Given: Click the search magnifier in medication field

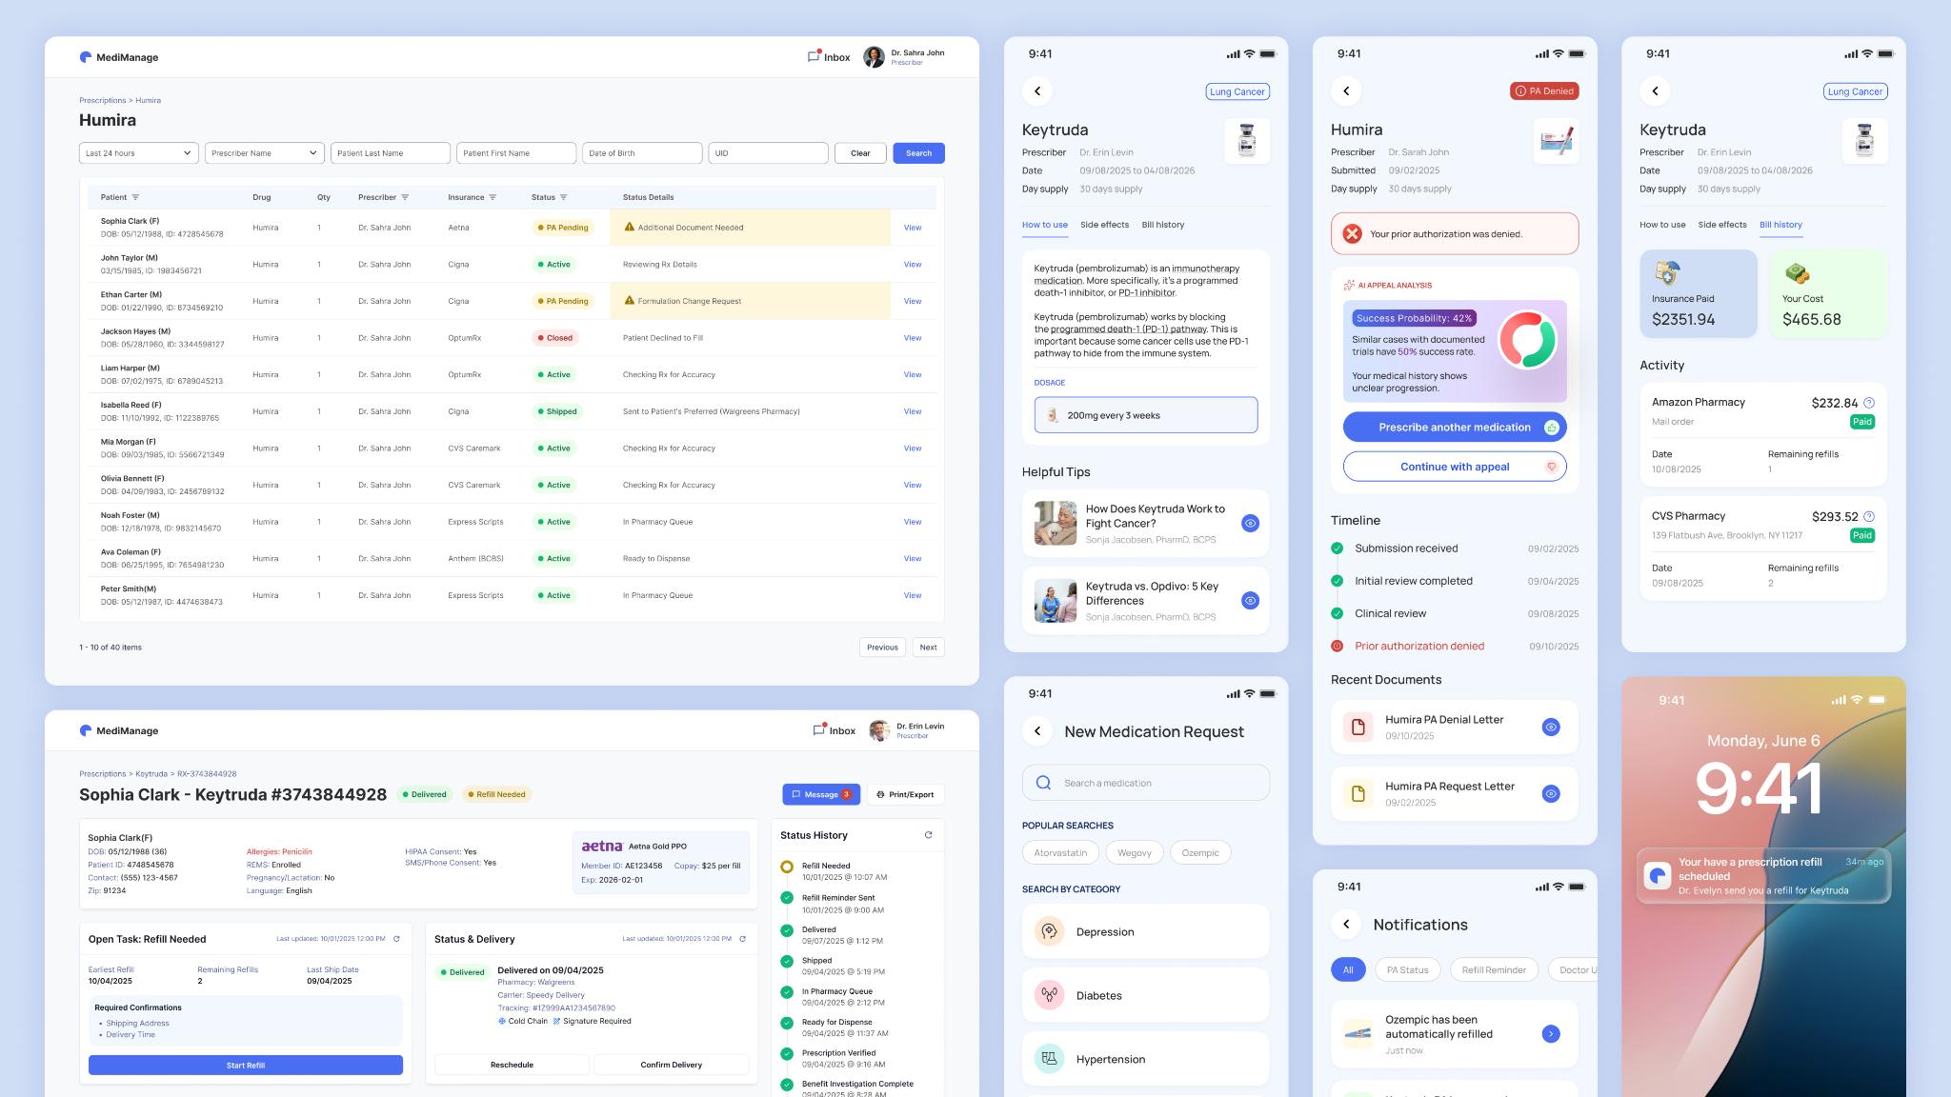Looking at the screenshot, I should point(1043,783).
